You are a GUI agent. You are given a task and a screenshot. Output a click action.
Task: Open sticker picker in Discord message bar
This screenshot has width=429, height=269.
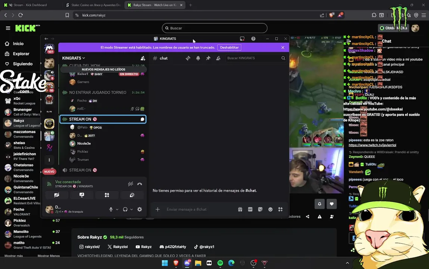coord(260,209)
